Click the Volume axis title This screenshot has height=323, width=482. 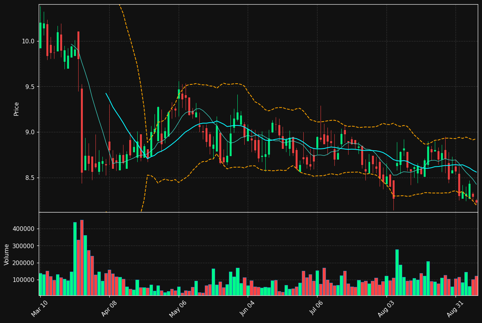(7, 254)
